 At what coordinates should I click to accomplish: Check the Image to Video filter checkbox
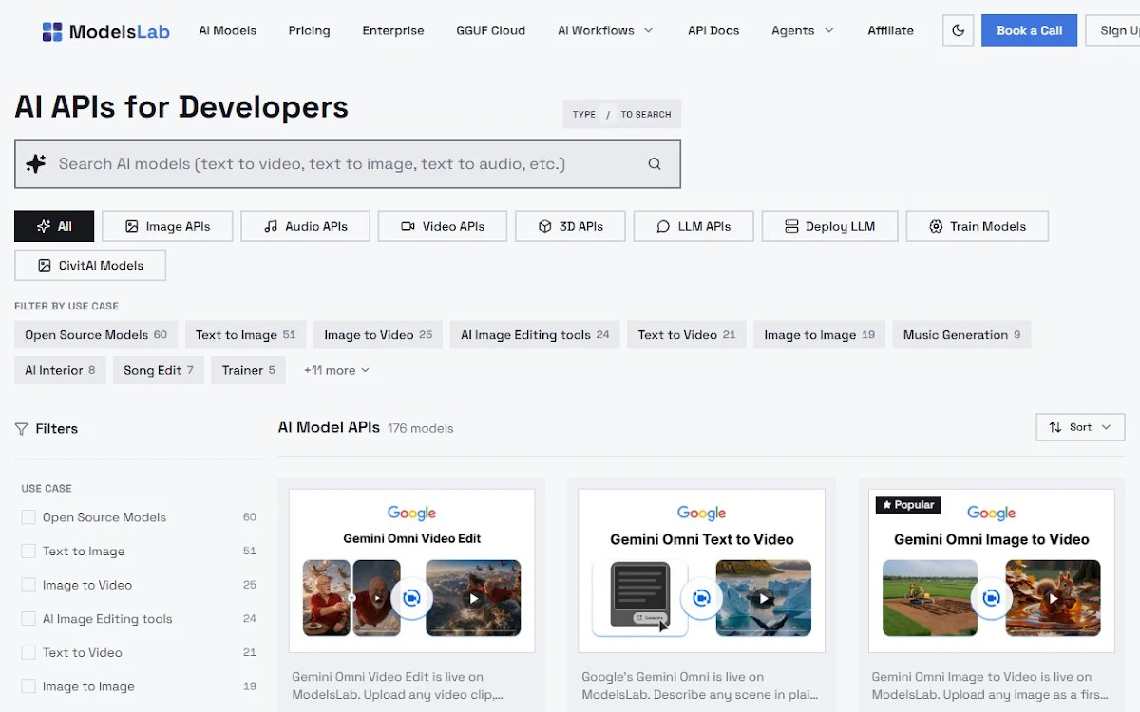(x=28, y=585)
